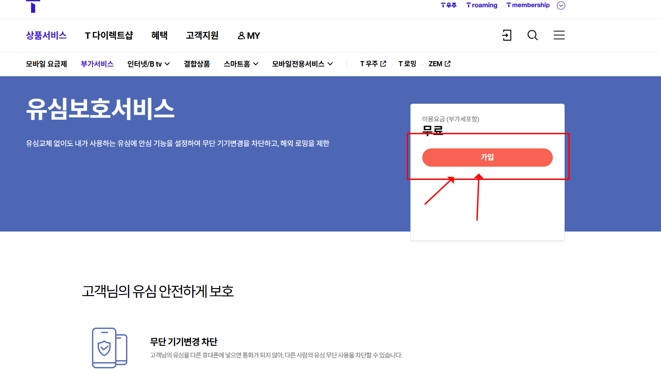The width and height of the screenshot is (661, 374).
Task: Click the 이용요금 (부가세포함) label
Action: click(451, 119)
